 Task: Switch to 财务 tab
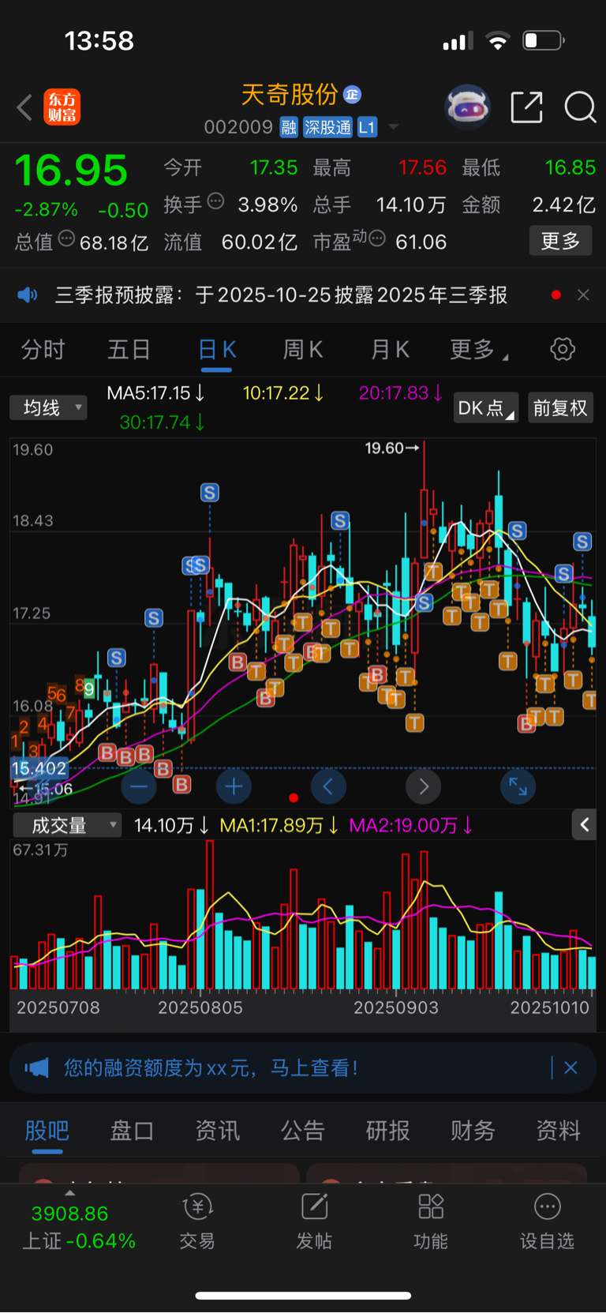[473, 1131]
